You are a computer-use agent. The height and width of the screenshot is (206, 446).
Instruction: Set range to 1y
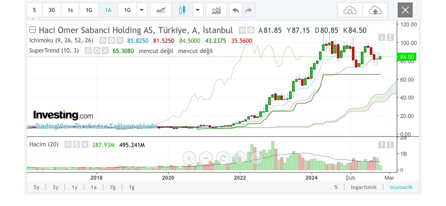click(74, 187)
